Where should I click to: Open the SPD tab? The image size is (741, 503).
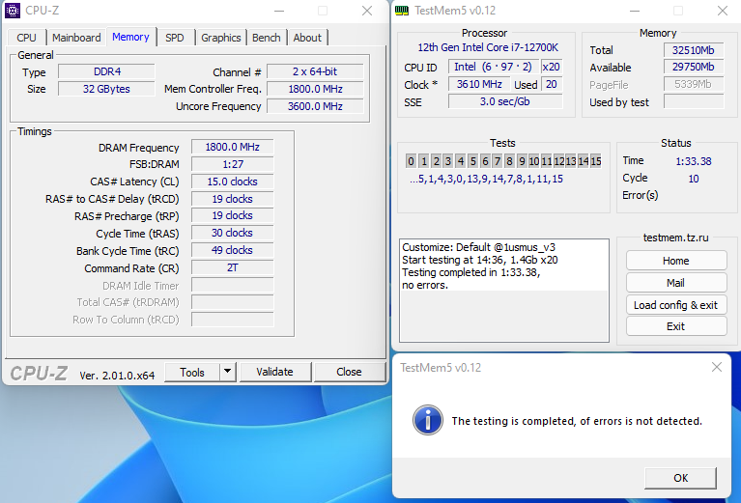pyautogui.click(x=174, y=38)
